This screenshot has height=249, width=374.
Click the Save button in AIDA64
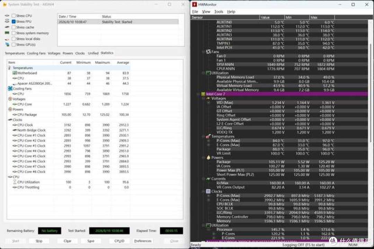[x=91, y=241]
